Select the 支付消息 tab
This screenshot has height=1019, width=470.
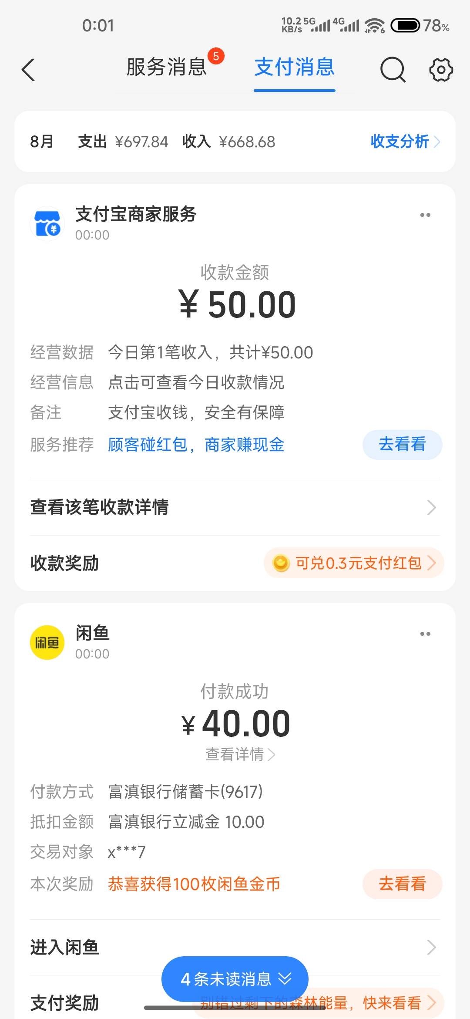click(295, 67)
